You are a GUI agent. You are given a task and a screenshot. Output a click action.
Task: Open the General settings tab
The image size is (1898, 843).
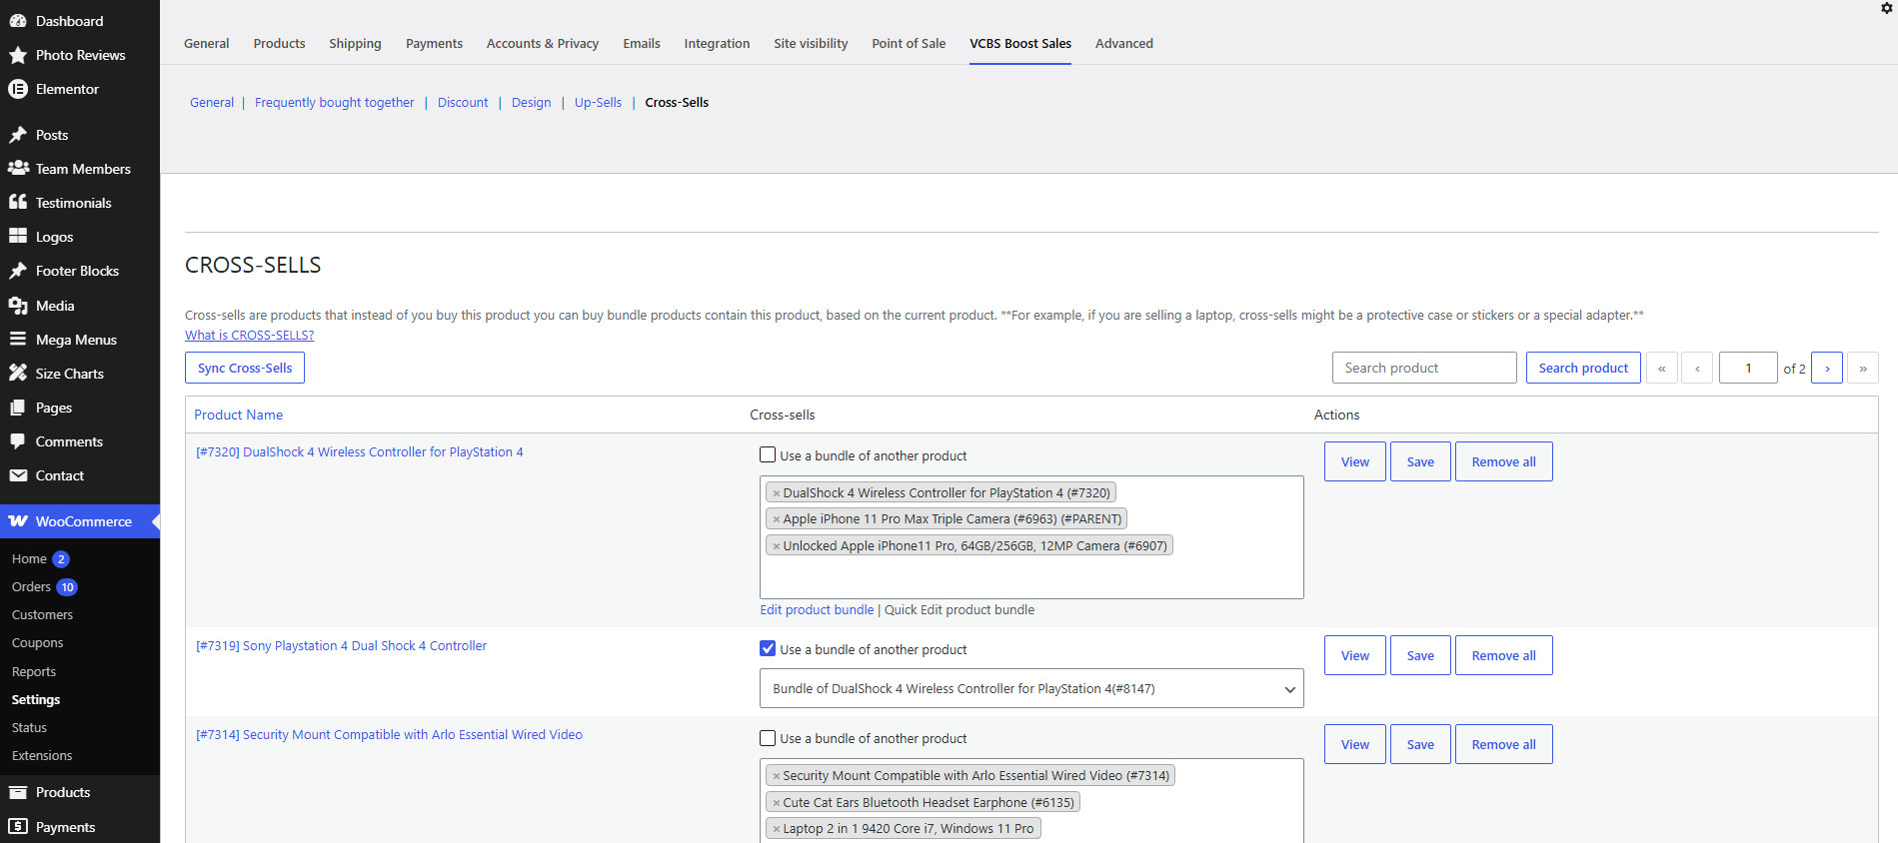207,43
